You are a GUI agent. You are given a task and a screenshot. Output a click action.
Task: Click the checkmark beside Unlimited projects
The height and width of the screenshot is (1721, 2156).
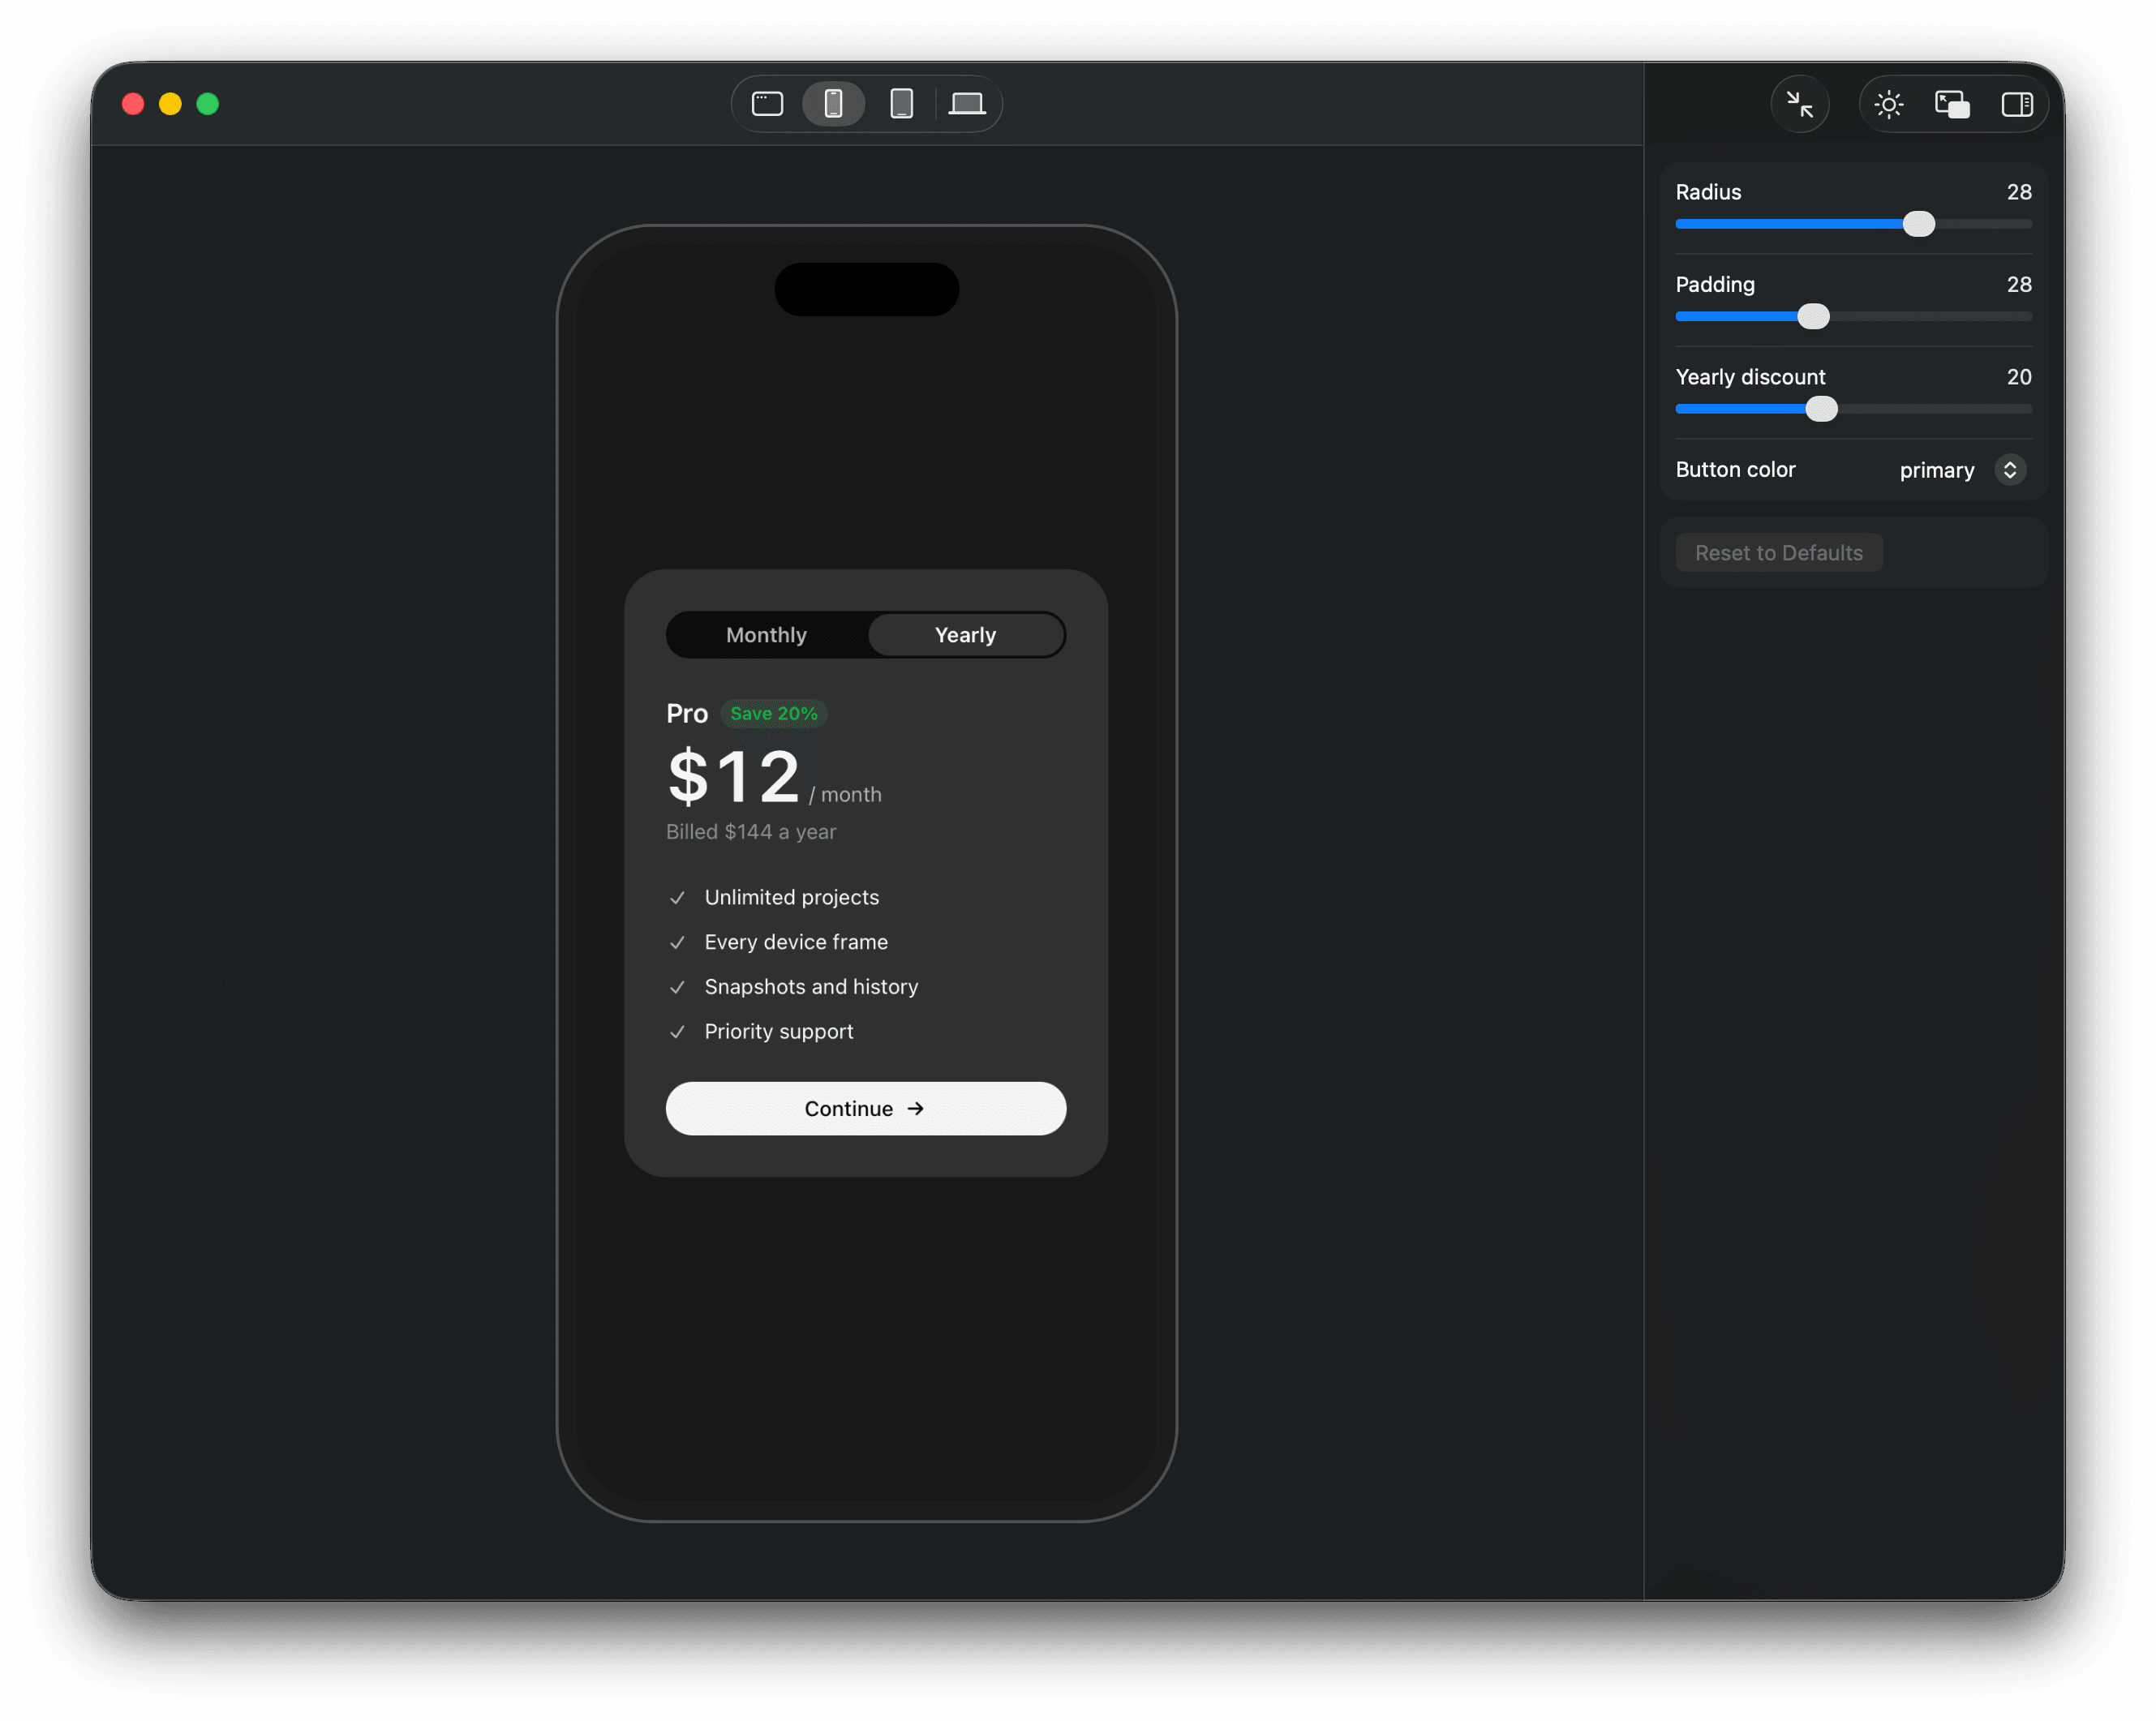(677, 898)
